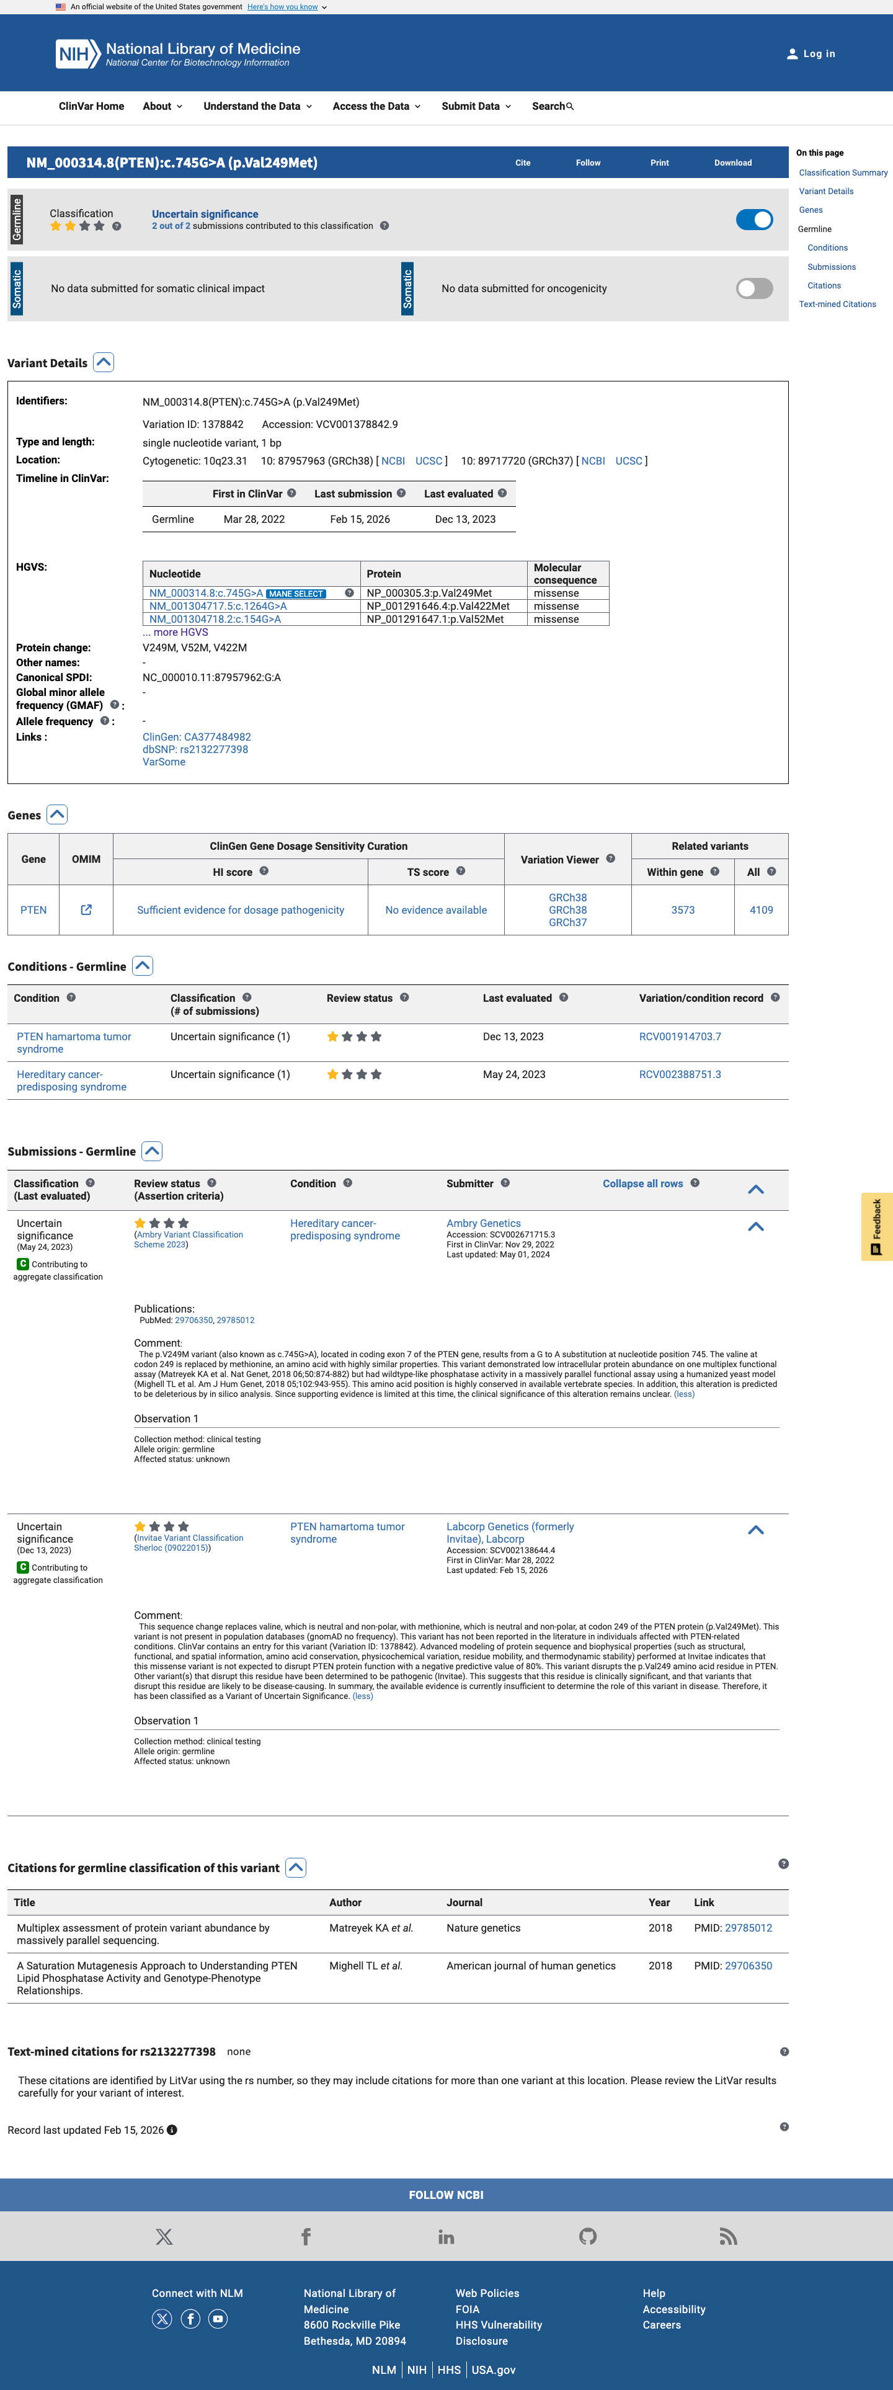Click the Print button in title bar
893x2390 pixels.
tap(659, 163)
